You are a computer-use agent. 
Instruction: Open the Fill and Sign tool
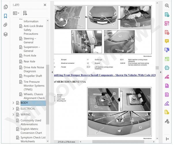point(167,103)
